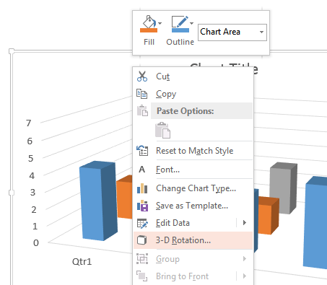Click the Save as Template disk icon
This screenshot has height=285, width=327.
(x=142, y=206)
